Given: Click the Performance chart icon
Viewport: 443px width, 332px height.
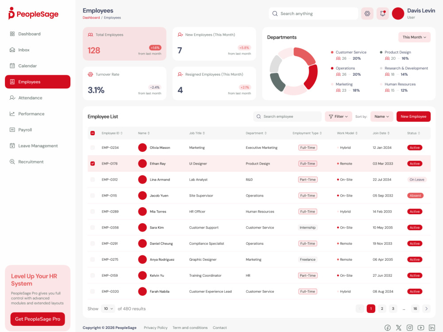Looking at the screenshot, I should tap(12, 114).
